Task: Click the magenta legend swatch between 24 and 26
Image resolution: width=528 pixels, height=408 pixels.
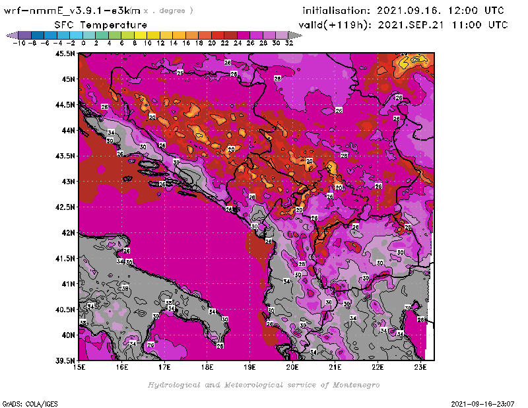Action: [x=244, y=35]
